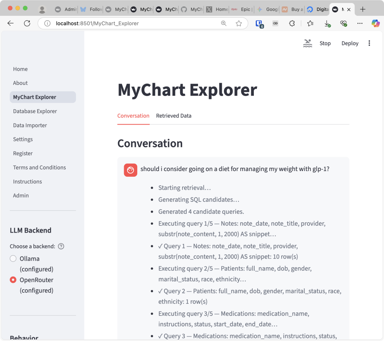Click the Deploy button
Viewport: 384px width, 341px height.
point(350,43)
